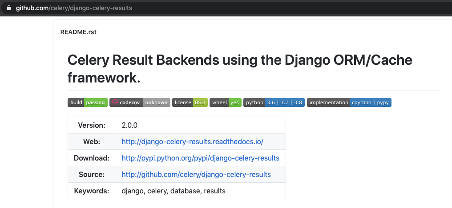Click the python 3.6 | 3.7 | 3.8 badge
Viewport: 452px width, 208px height.
(x=274, y=102)
